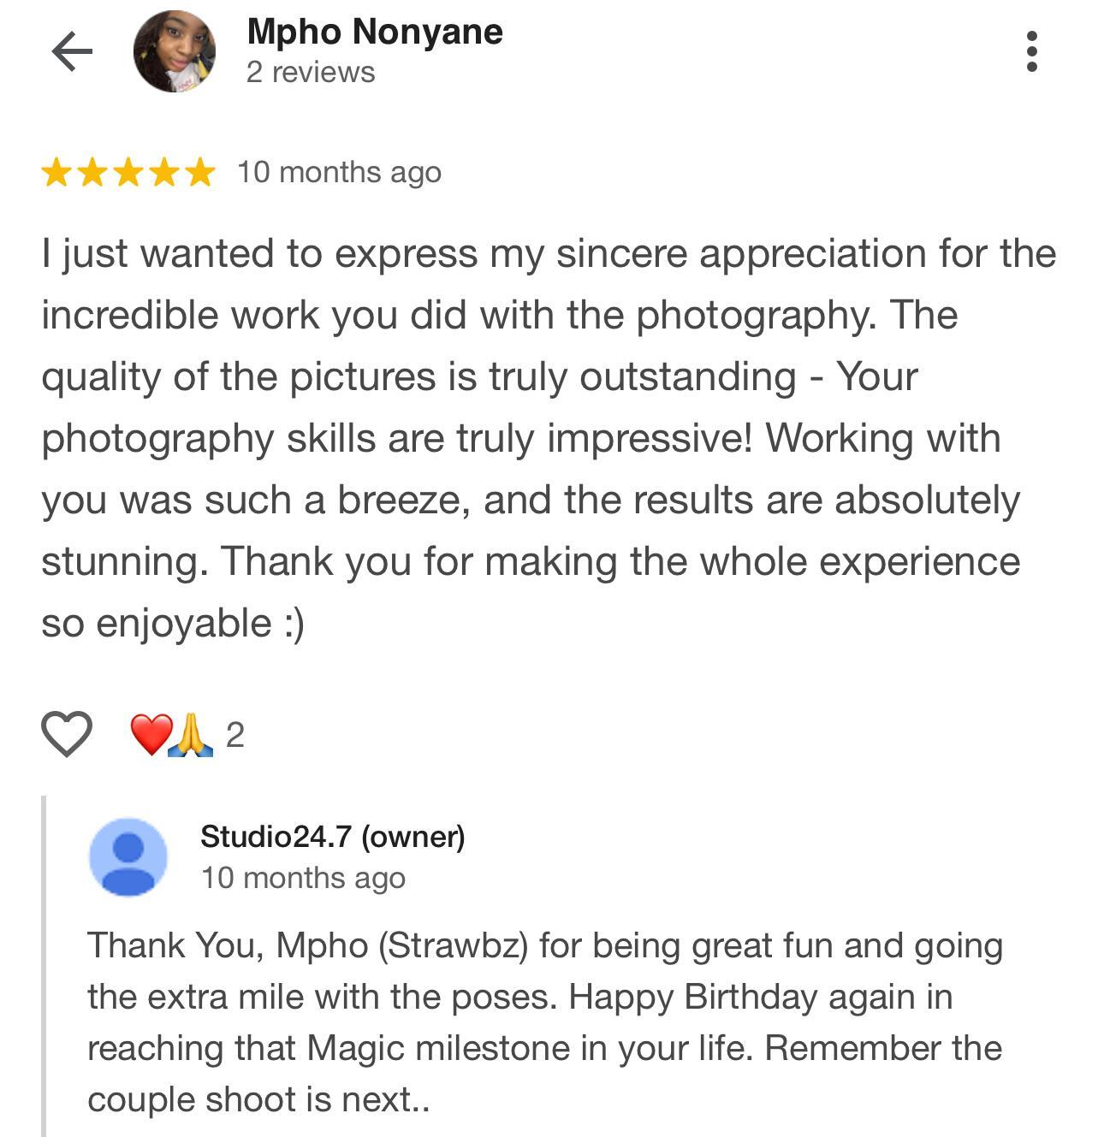Image resolution: width=1104 pixels, height=1137 pixels.
Task: Click the praying hands emoji reaction
Action: point(192,734)
